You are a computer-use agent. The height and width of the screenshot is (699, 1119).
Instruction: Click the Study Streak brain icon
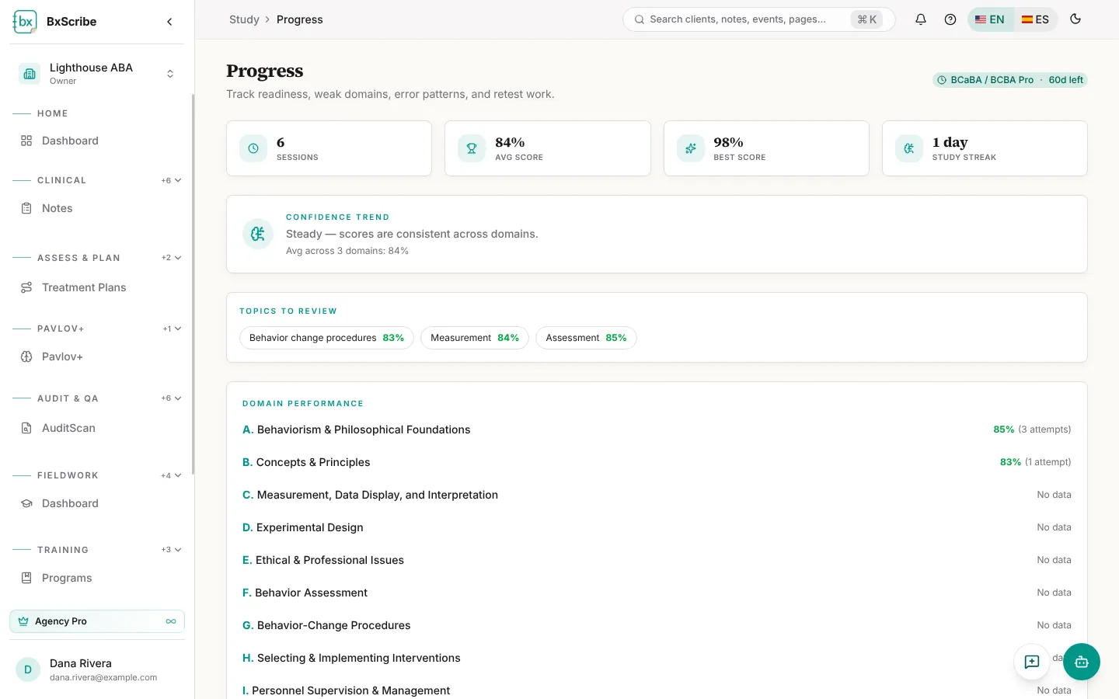click(x=909, y=148)
